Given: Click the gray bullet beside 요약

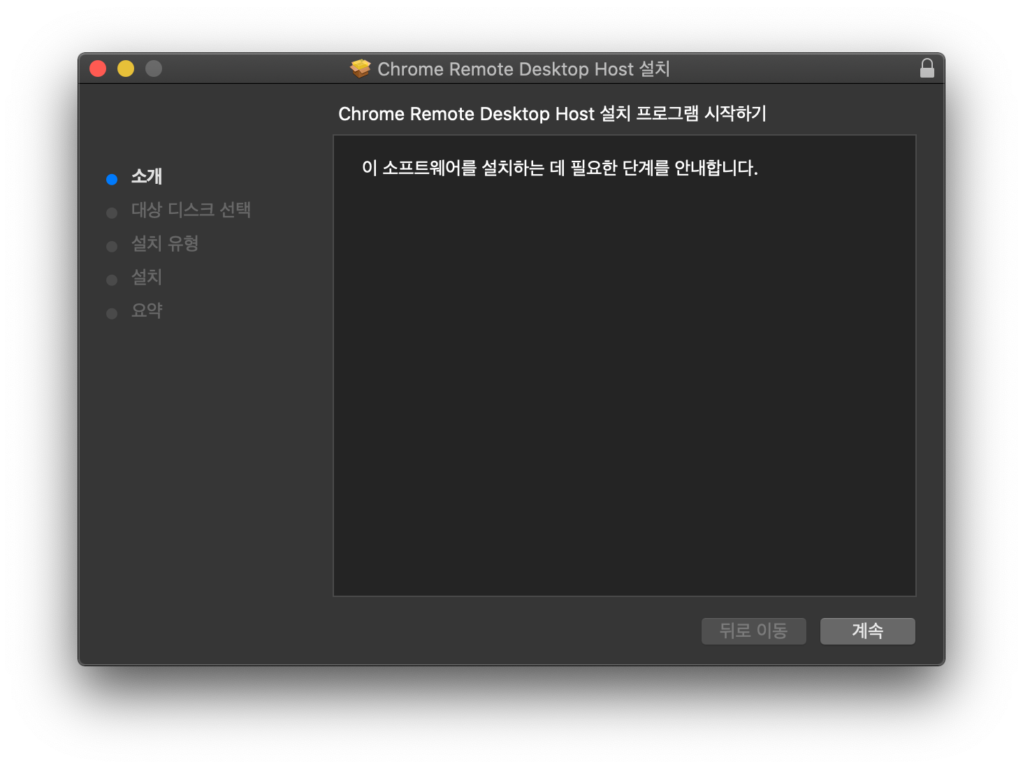Looking at the screenshot, I should click(112, 313).
